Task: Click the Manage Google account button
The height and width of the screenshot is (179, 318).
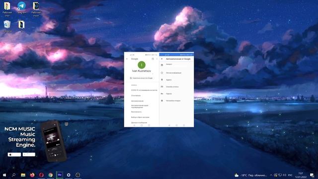Action: click(142, 78)
